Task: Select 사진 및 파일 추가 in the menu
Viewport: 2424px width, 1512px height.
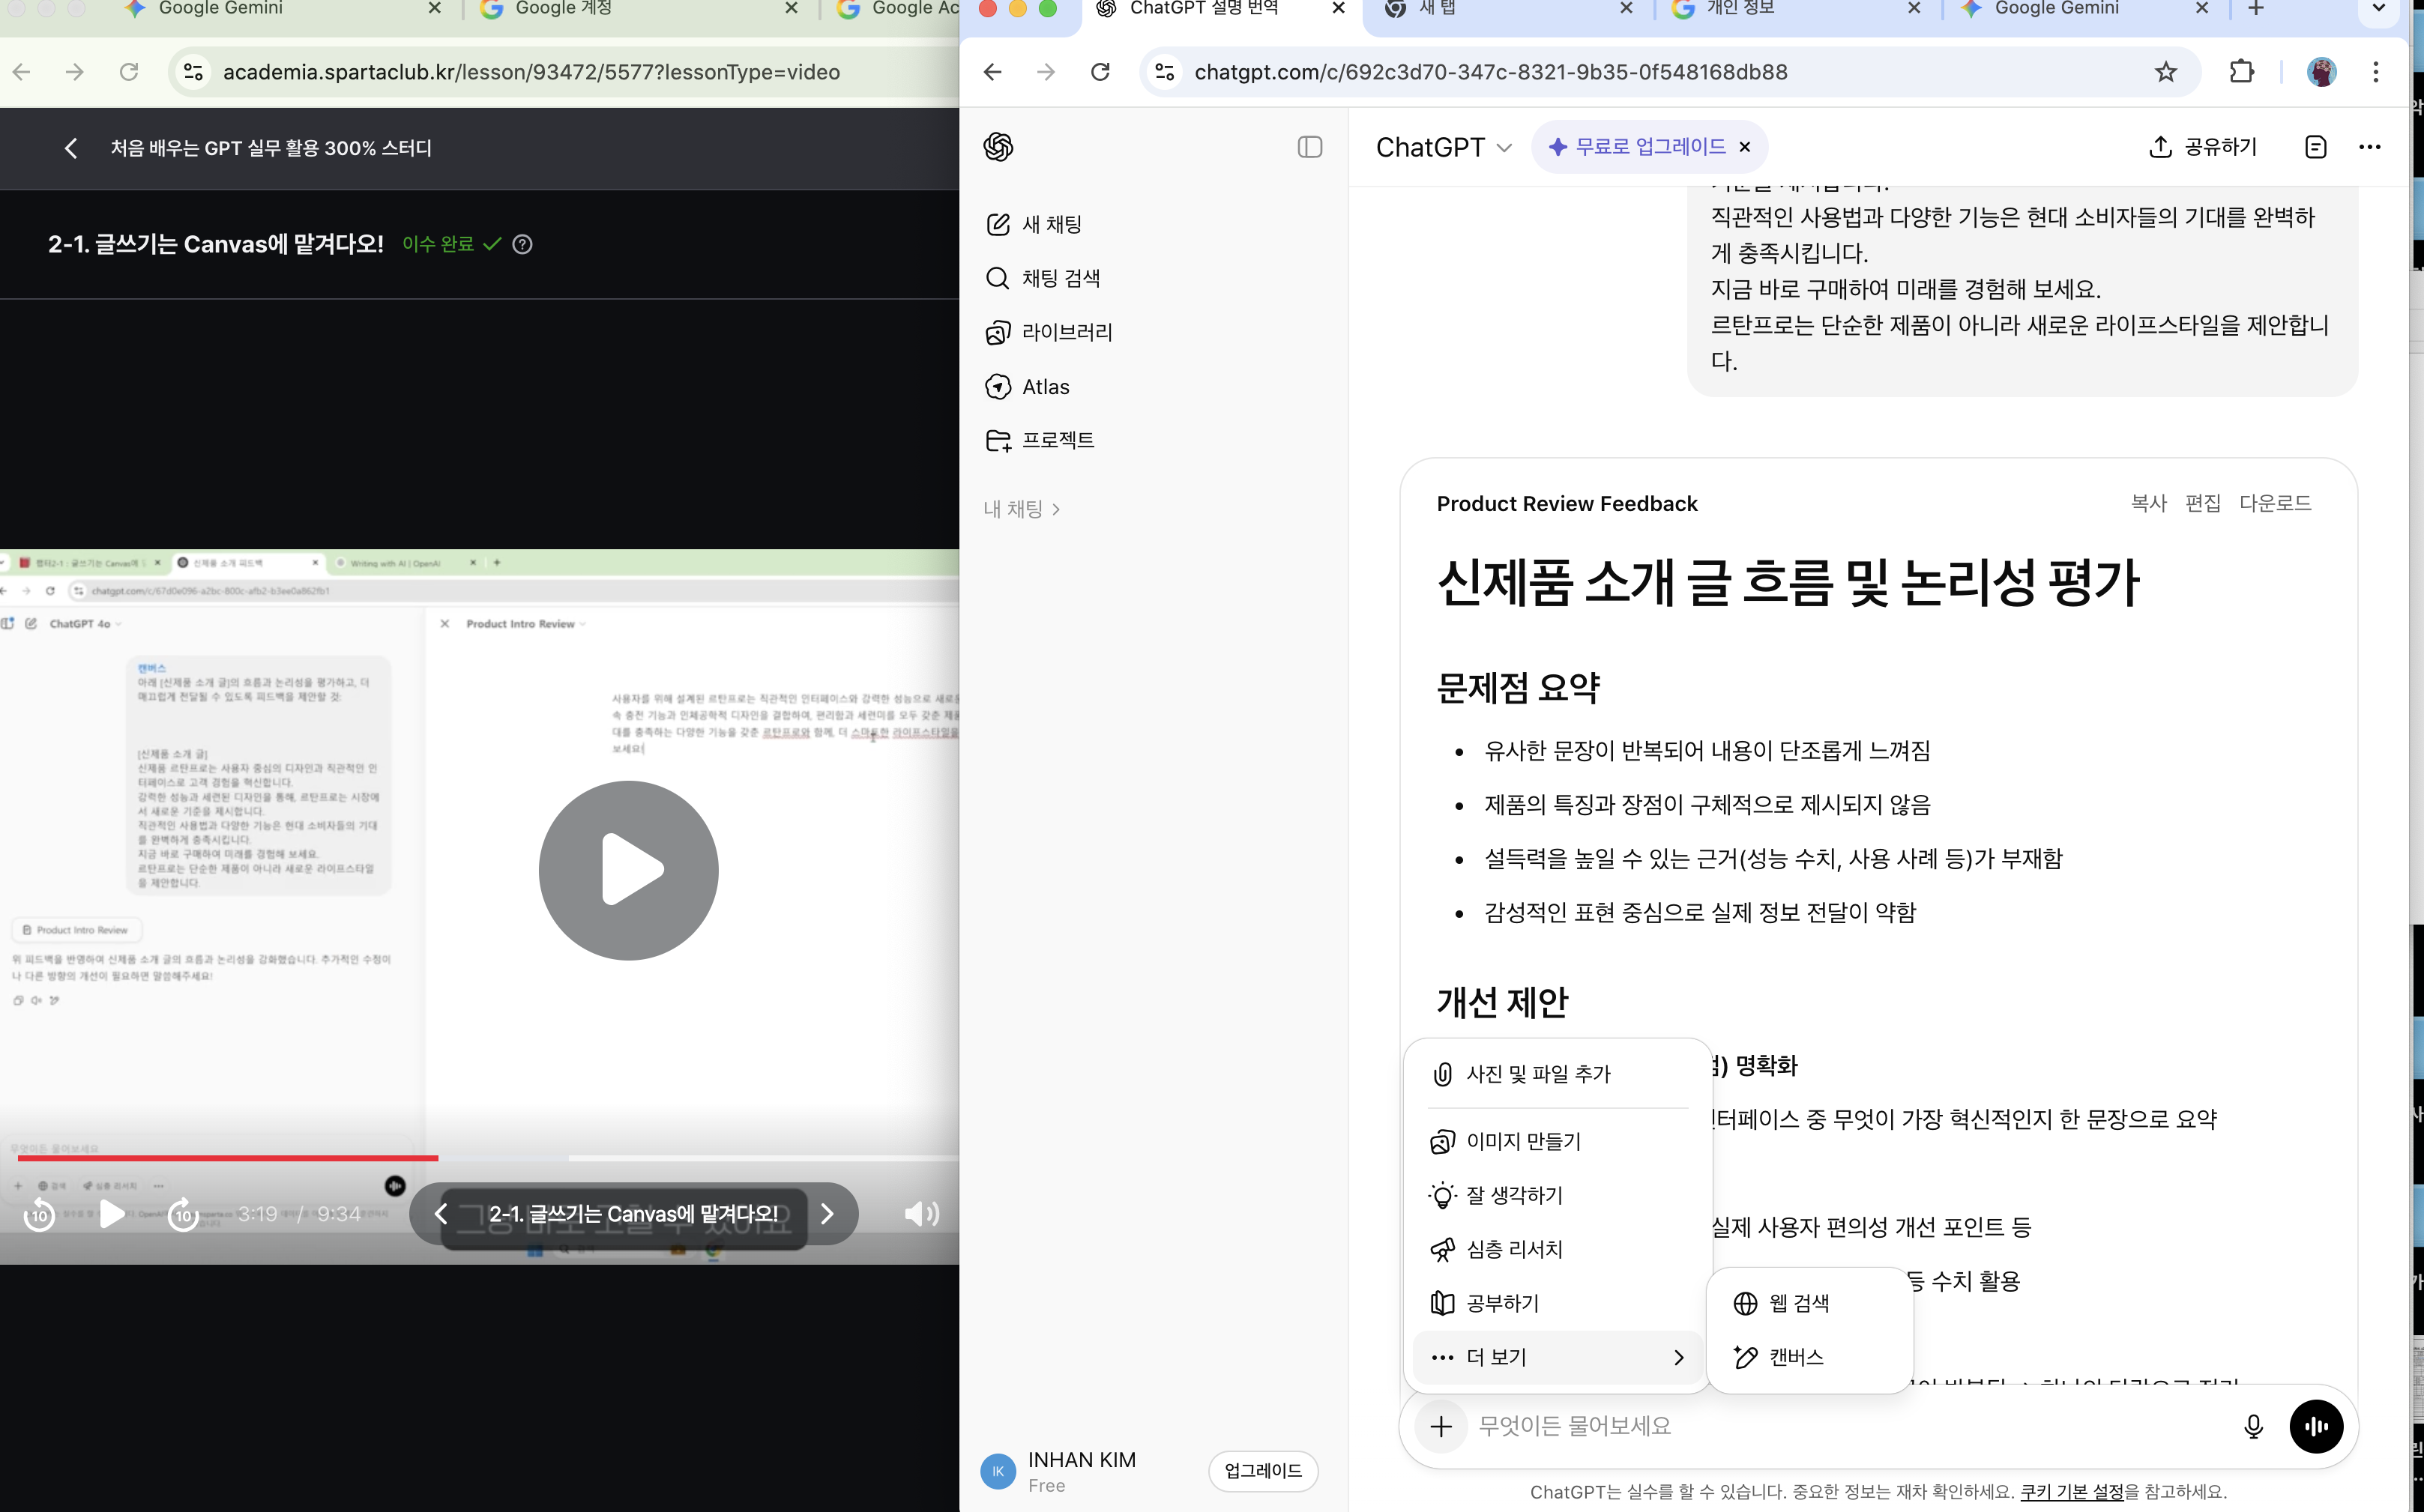Action: (x=1557, y=1074)
